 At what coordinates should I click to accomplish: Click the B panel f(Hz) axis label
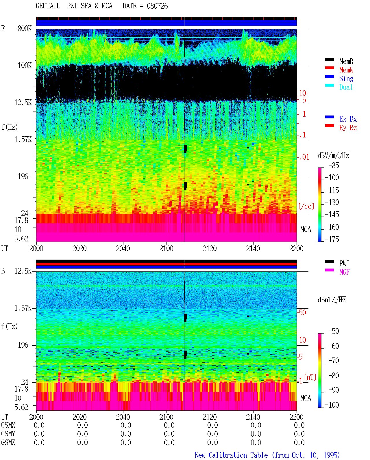10,326
